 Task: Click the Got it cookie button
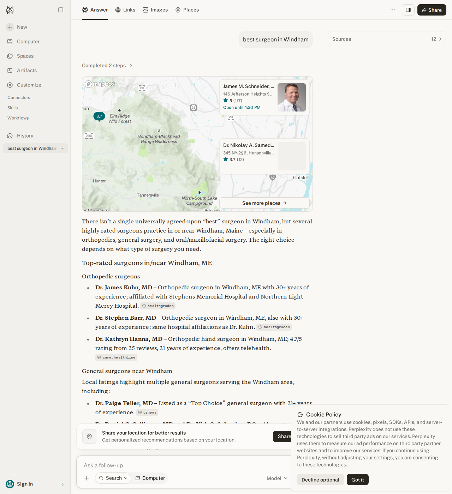pos(357,480)
